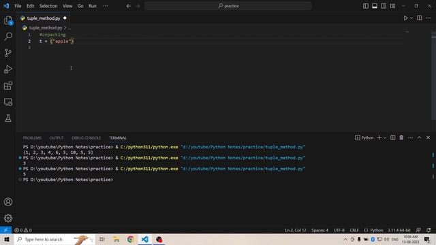
Task: Click the unsaved dot on tuple_method.py tab
Action: [x=65, y=18]
